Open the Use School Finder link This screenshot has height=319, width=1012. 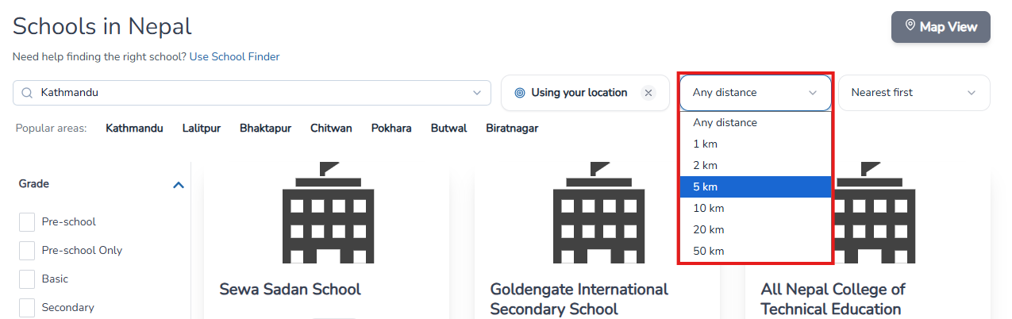234,57
